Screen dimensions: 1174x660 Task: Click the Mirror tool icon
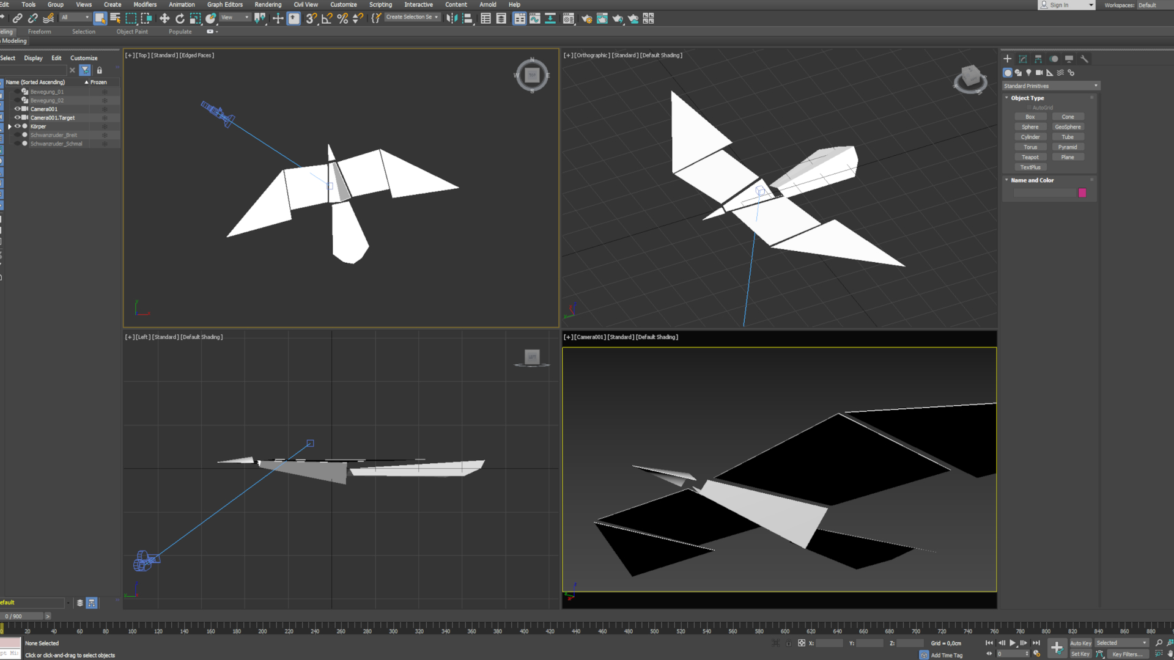[x=452, y=18]
